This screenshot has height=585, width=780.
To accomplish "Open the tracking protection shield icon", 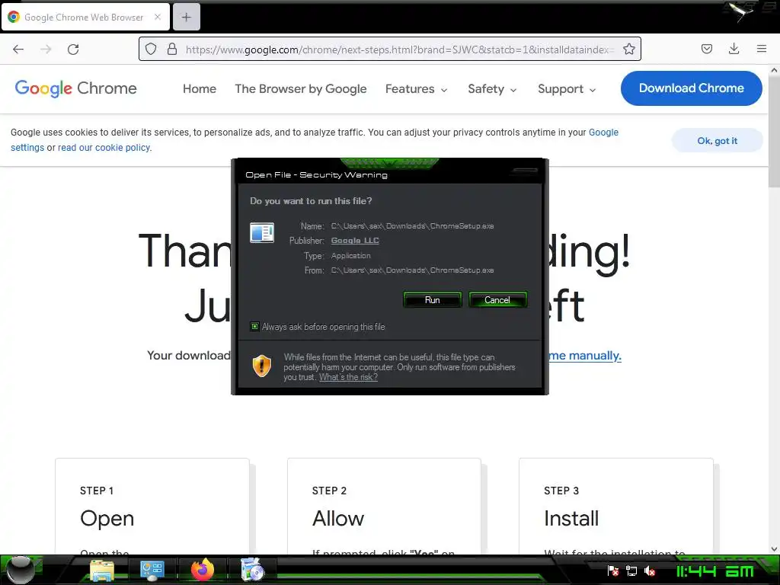I will [x=151, y=49].
